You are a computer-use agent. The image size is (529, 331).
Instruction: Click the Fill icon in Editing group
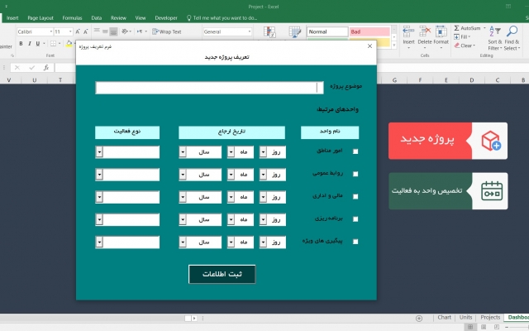pos(456,36)
